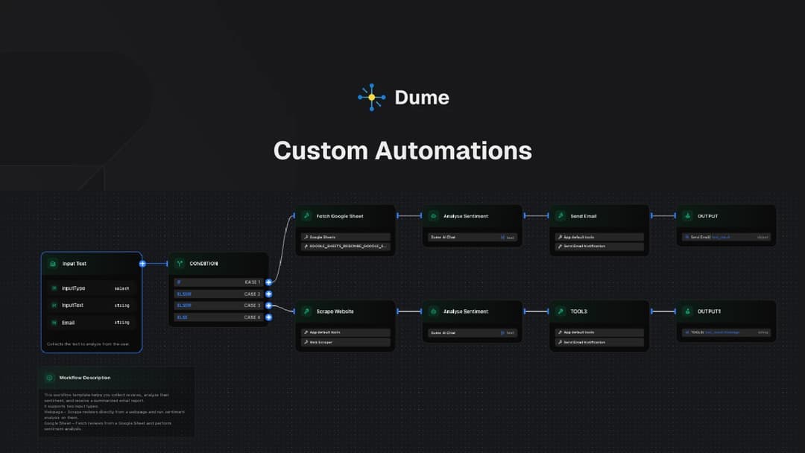Click the small wrench beside Web Scraper
This screenshot has width=805, height=453.
[x=306, y=342]
